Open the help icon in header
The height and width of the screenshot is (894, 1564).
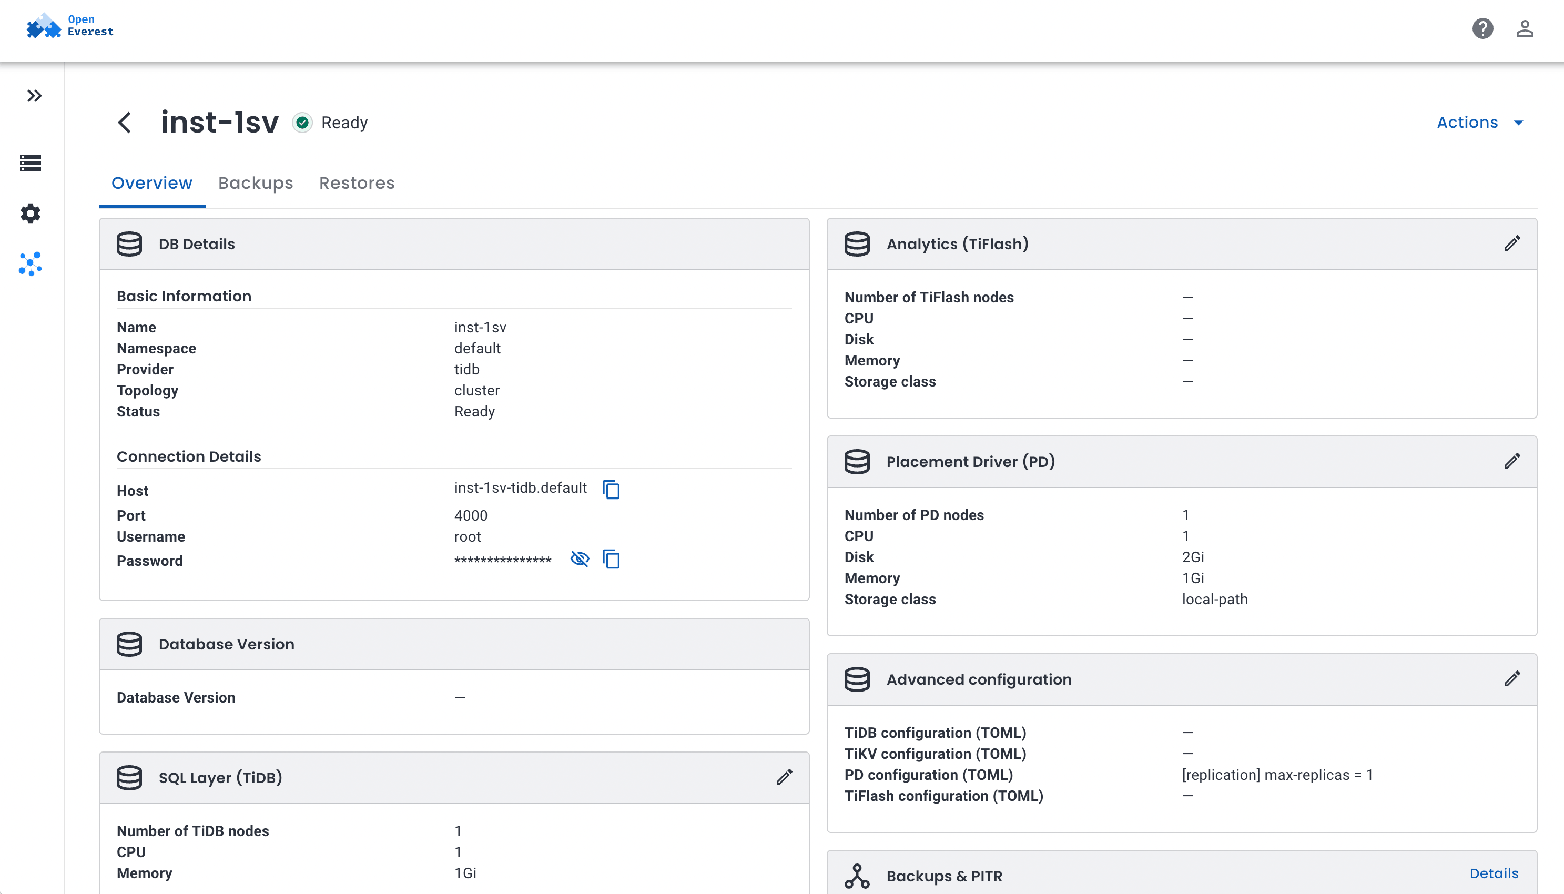pos(1482,28)
